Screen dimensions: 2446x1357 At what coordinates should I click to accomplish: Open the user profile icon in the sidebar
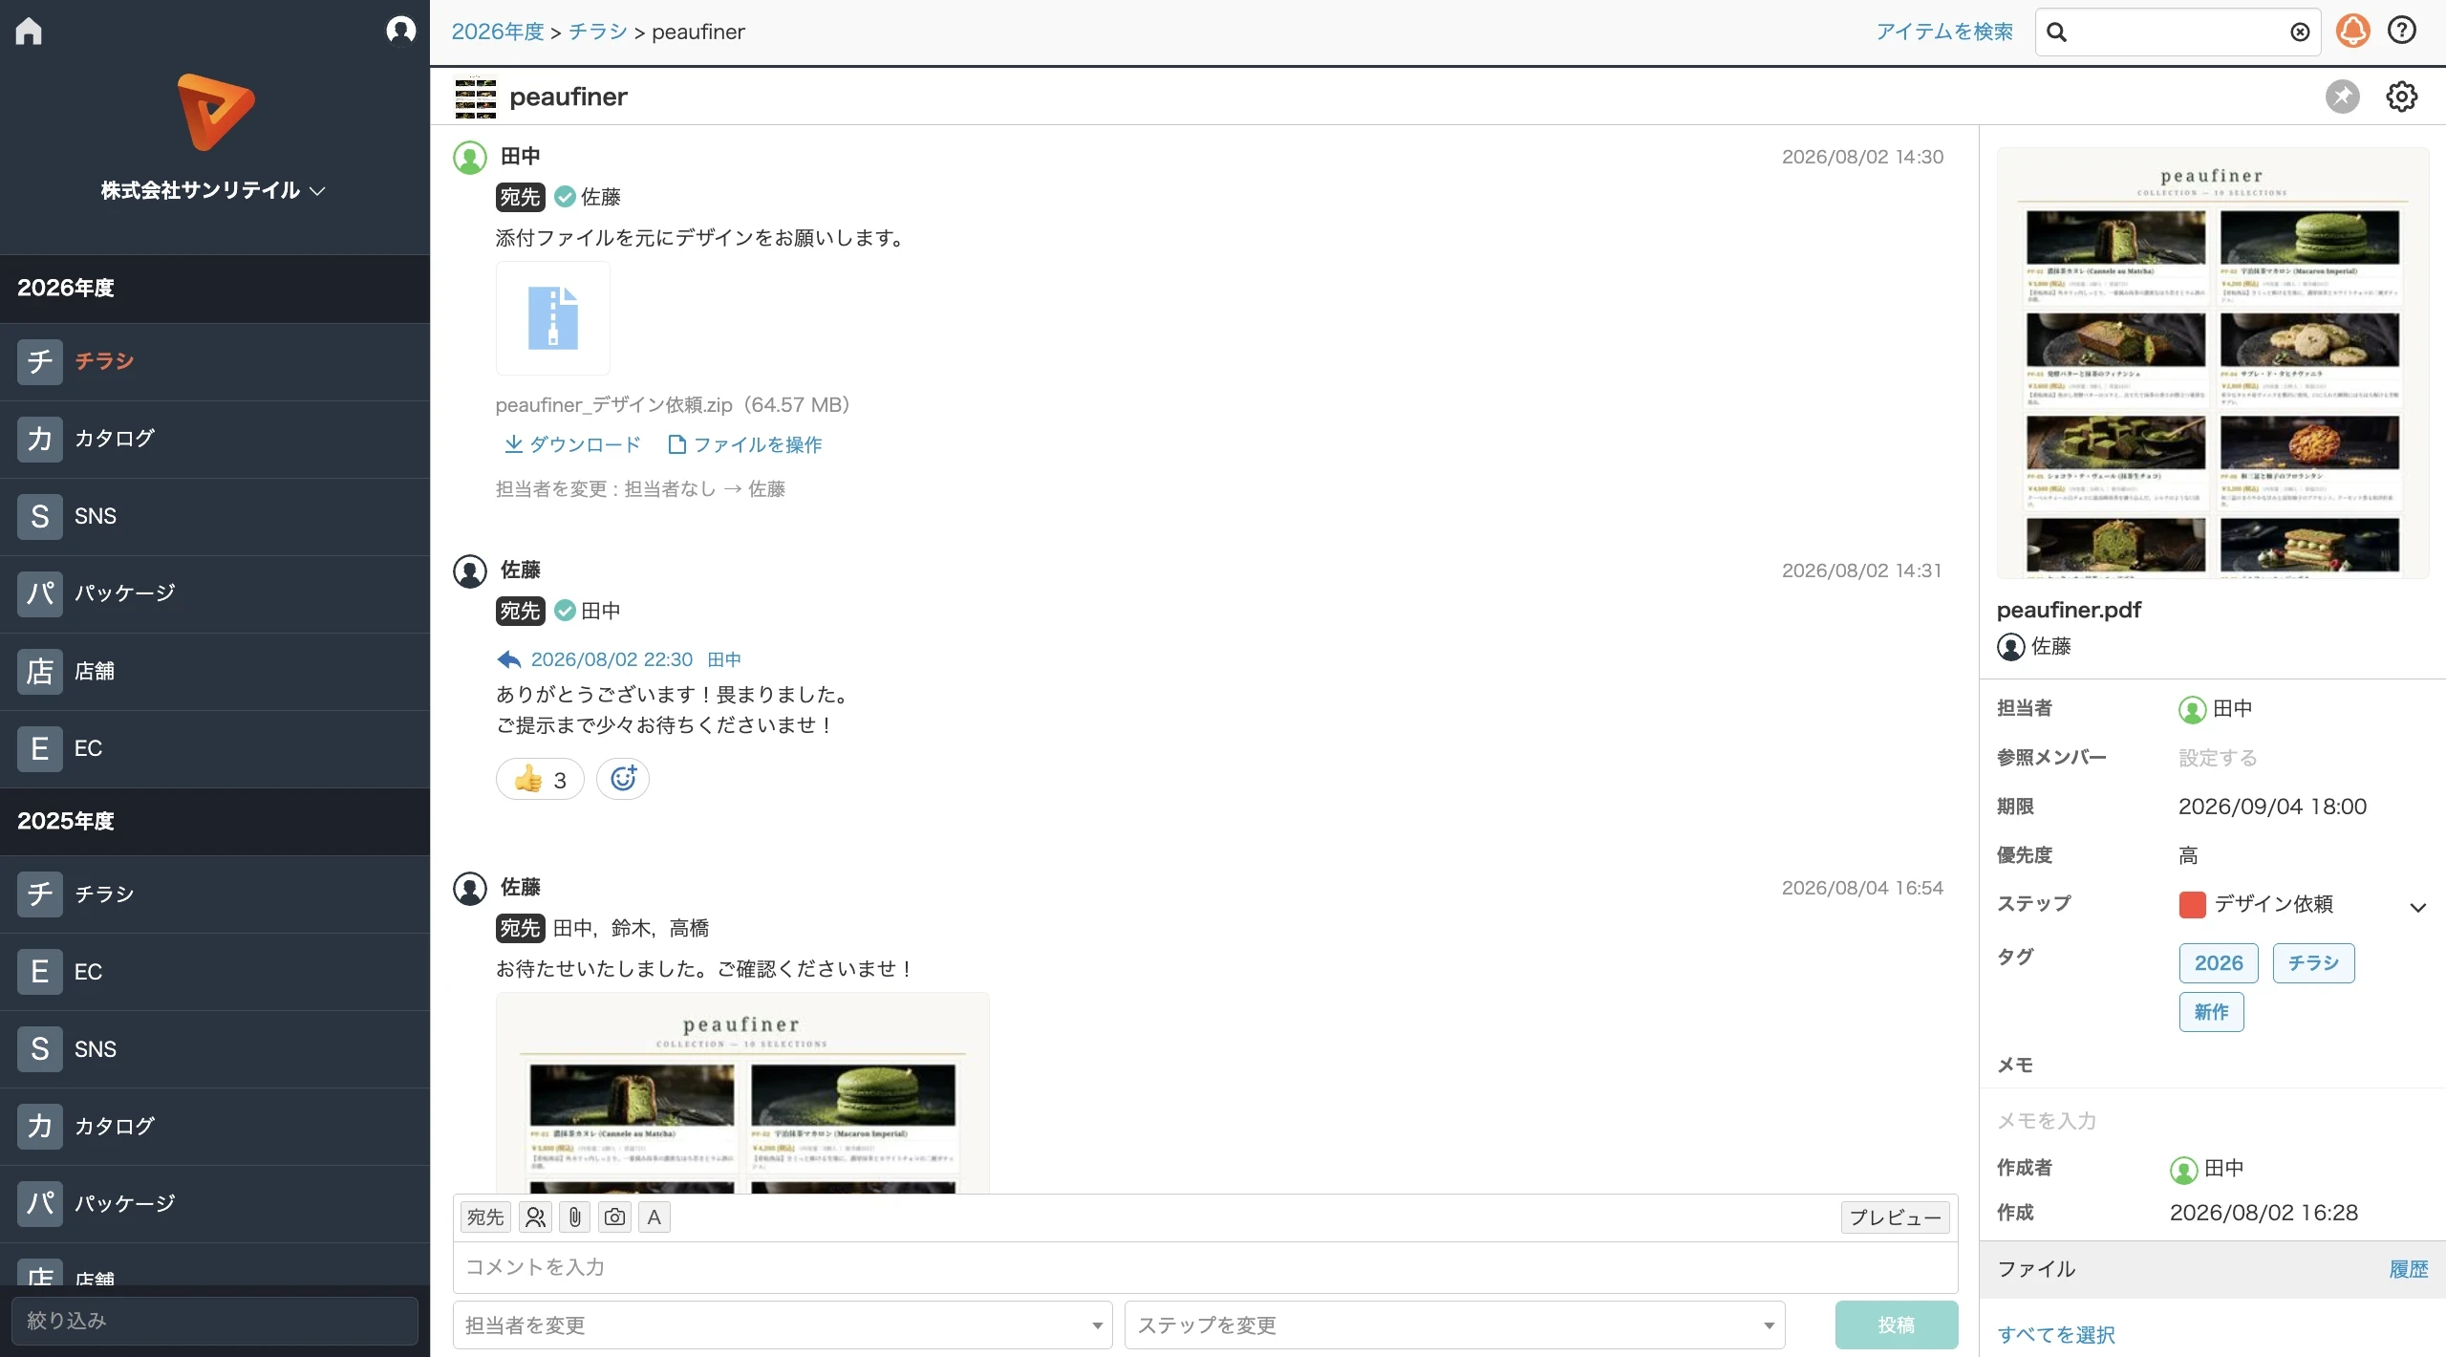click(400, 31)
